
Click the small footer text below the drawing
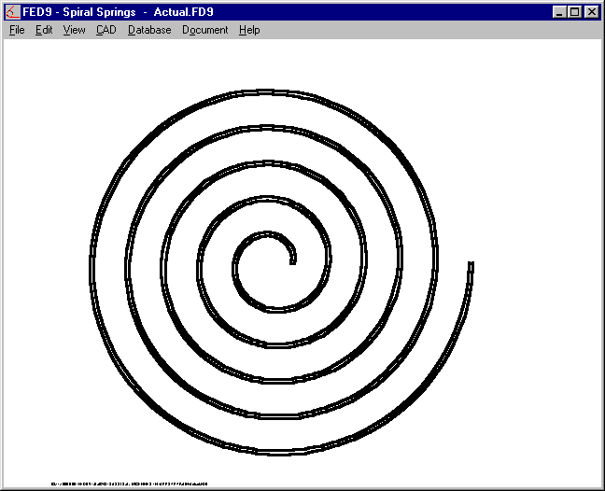click(130, 484)
